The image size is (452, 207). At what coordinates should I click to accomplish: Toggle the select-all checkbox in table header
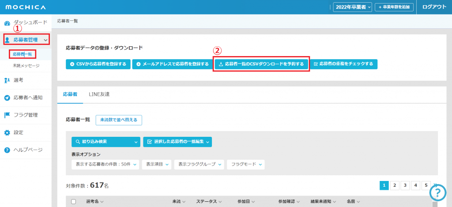pyautogui.click(x=74, y=201)
